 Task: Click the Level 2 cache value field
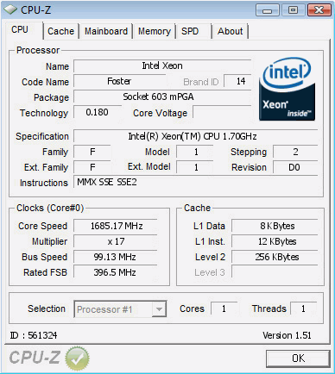275,257
